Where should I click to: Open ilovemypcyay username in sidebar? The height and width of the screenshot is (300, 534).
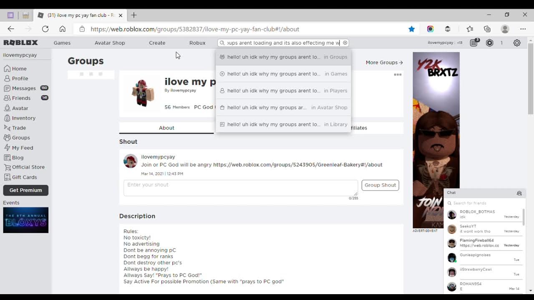[20, 55]
